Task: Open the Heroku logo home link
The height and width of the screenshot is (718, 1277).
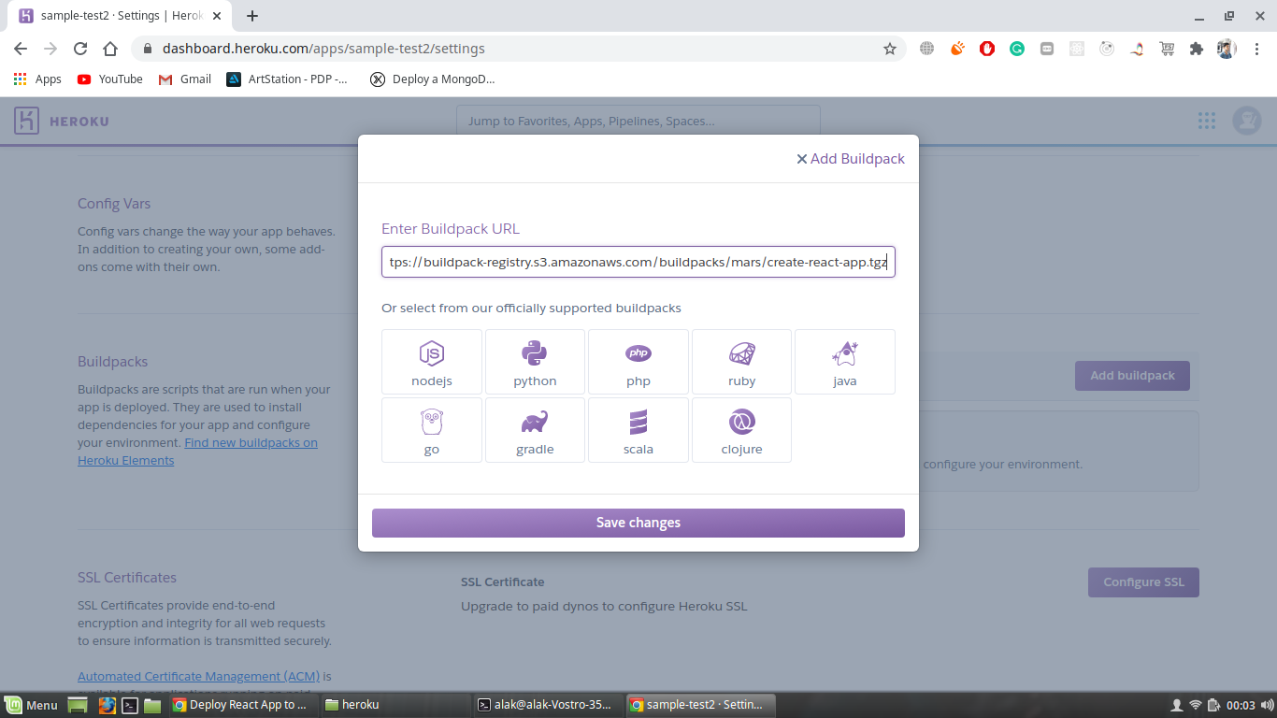Action: [x=62, y=122]
